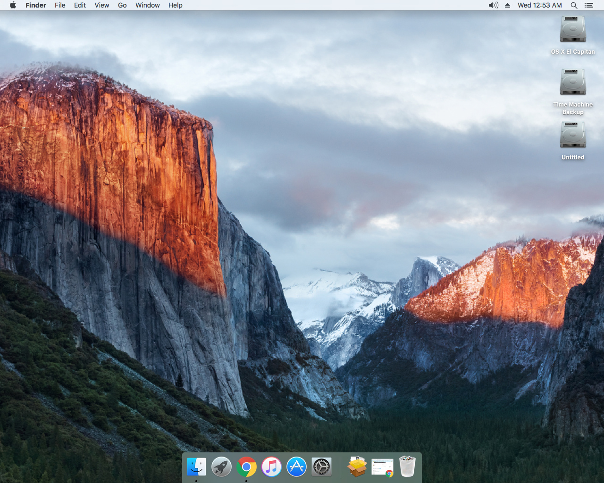Image resolution: width=604 pixels, height=483 pixels.
Task: Expand the View menu
Action: coord(101,5)
